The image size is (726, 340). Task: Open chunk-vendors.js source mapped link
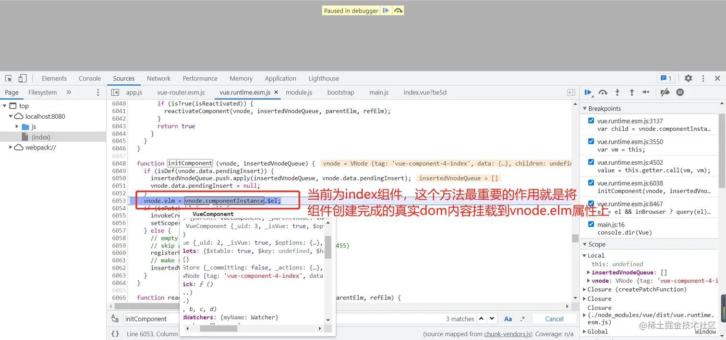point(508,334)
